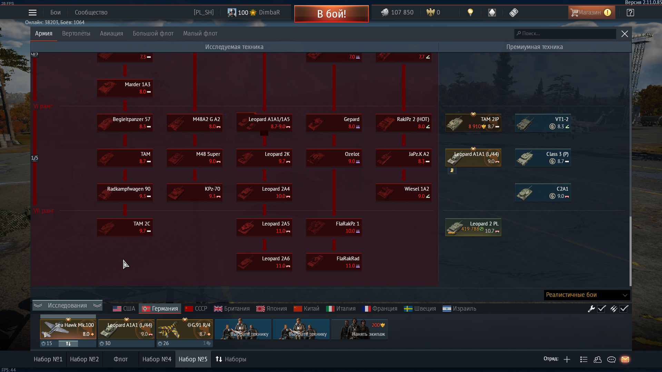The width and height of the screenshot is (662, 372).
Task: Open the chat speech bubble icon
Action: pyautogui.click(x=611, y=359)
